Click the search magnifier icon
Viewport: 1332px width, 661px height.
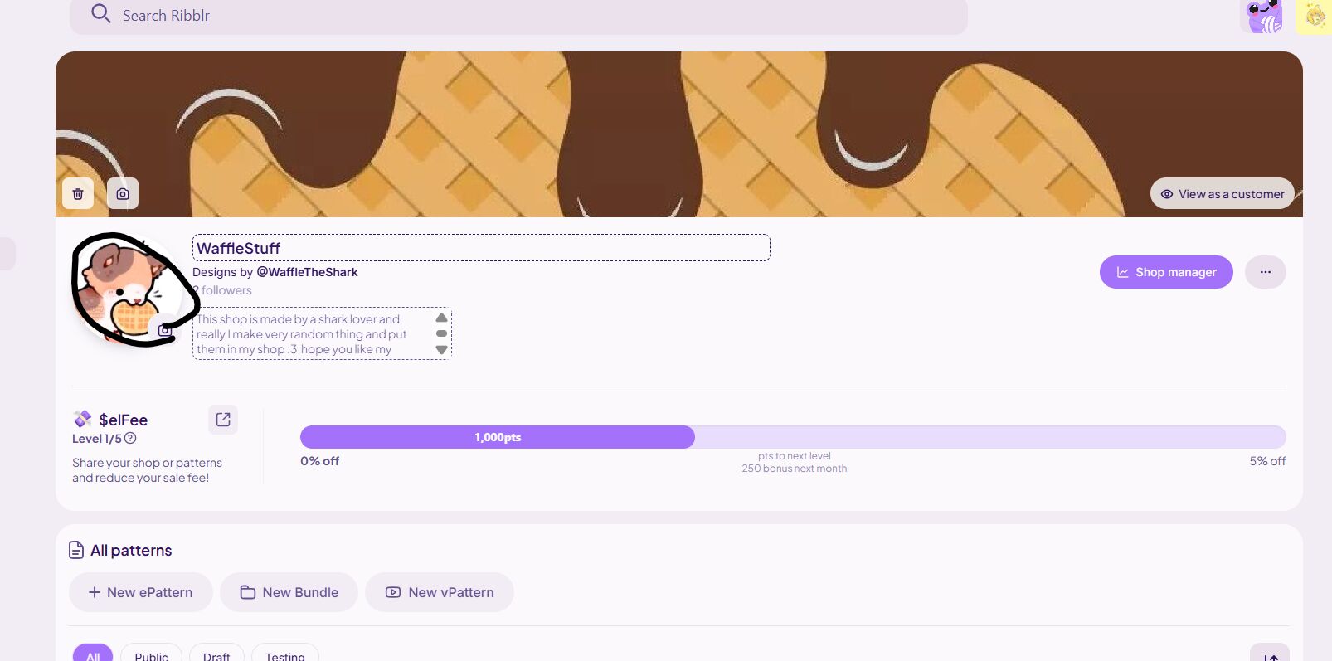click(x=100, y=14)
